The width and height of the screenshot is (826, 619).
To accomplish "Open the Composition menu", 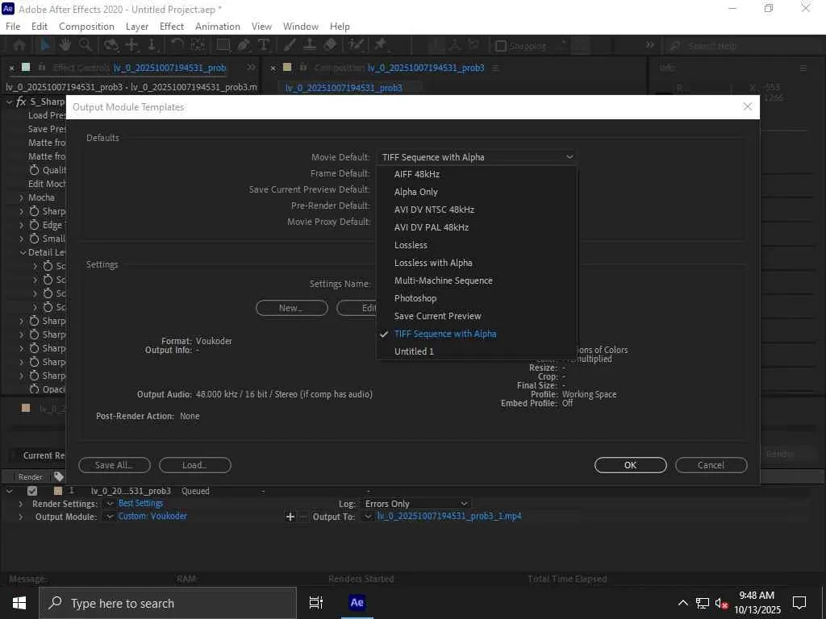I will pyautogui.click(x=86, y=27).
